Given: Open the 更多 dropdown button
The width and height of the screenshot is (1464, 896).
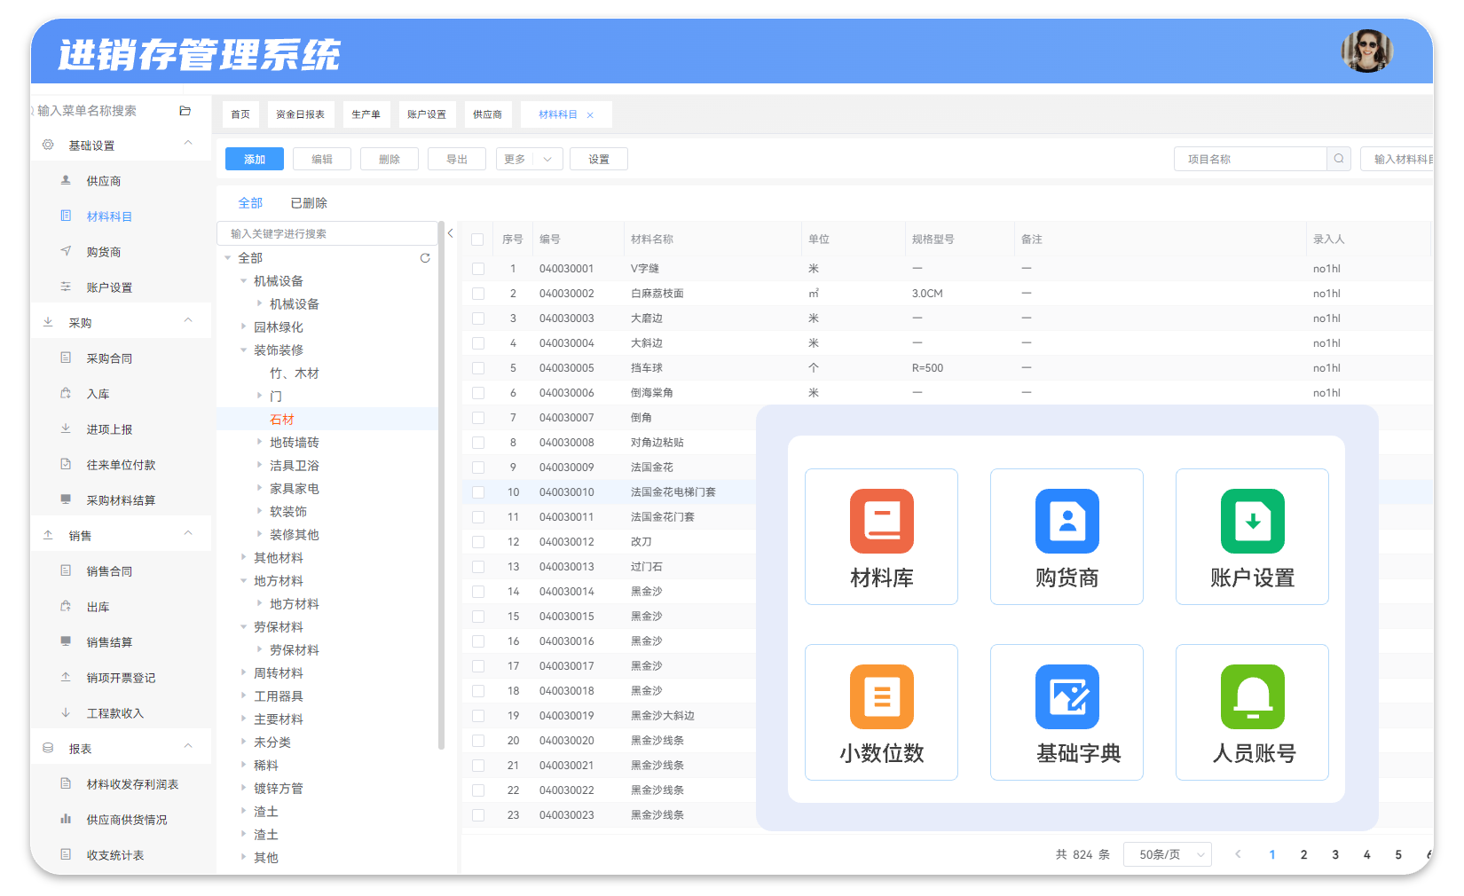Looking at the screenshot, I should (530, 159).
